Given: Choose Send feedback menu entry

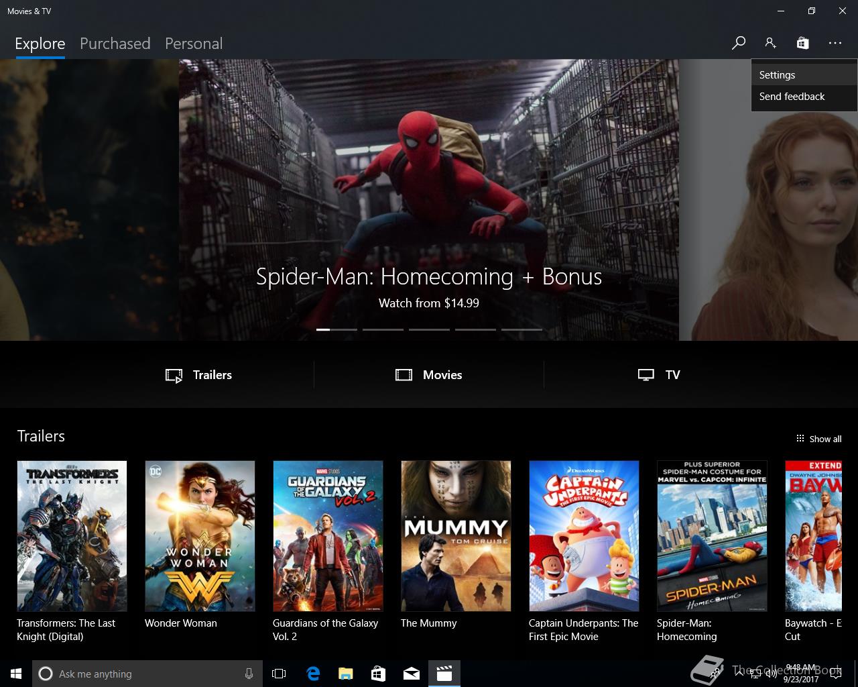Looking at the screenshot, I should (804, 97).
